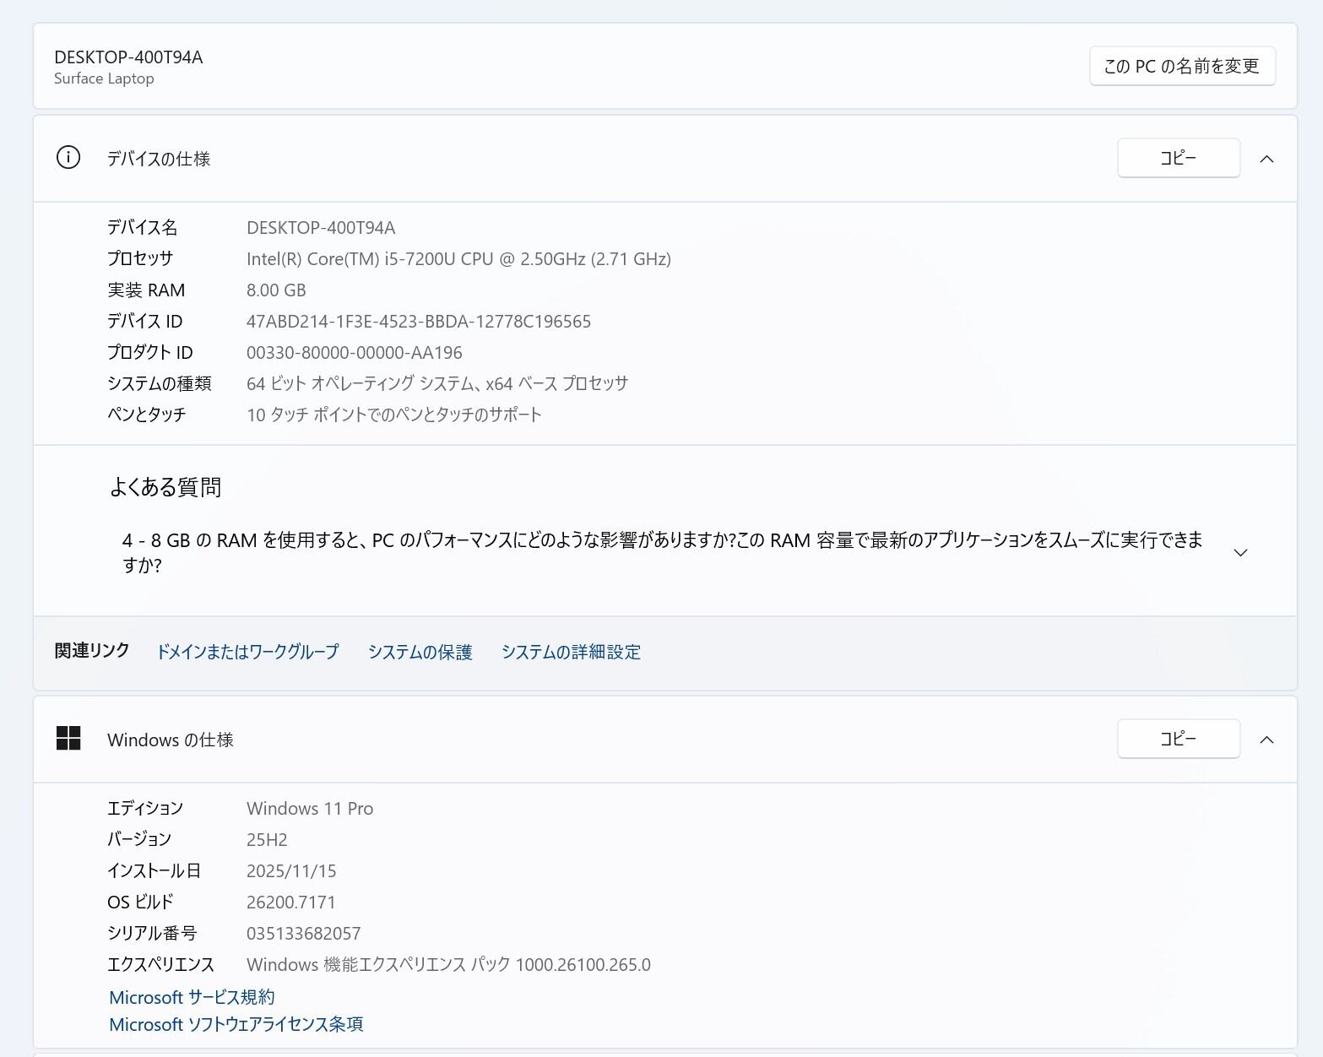
Task: Click the デバイス ID value text
Action: click(x=418, y=322)
